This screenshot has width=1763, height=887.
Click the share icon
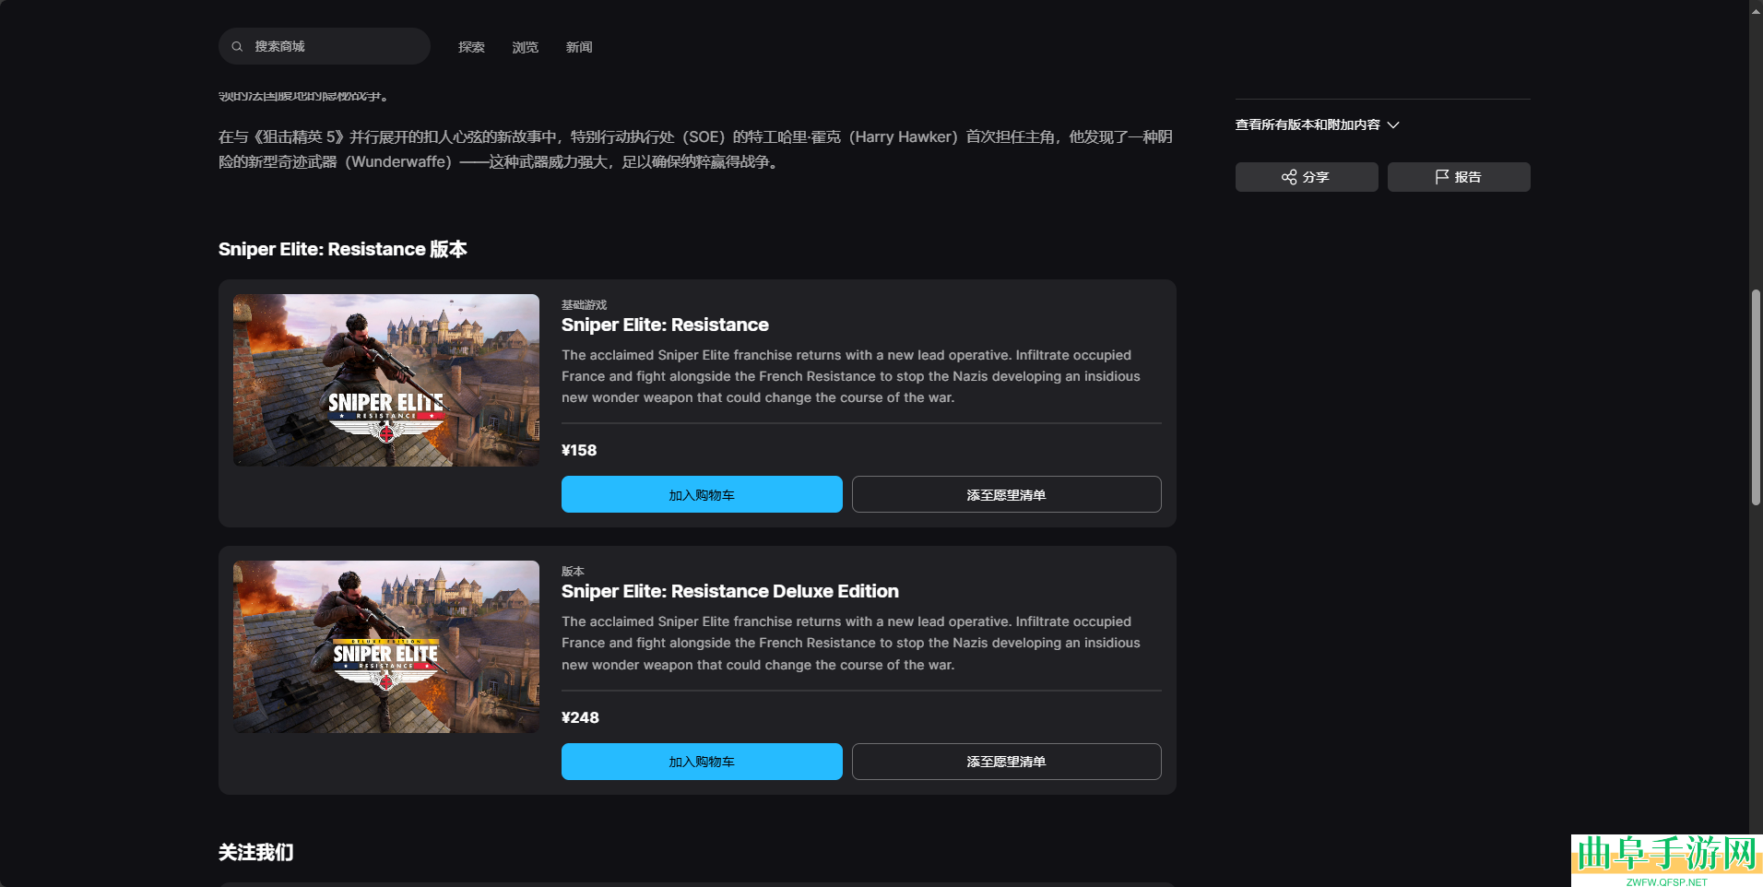coord(1288,177)
